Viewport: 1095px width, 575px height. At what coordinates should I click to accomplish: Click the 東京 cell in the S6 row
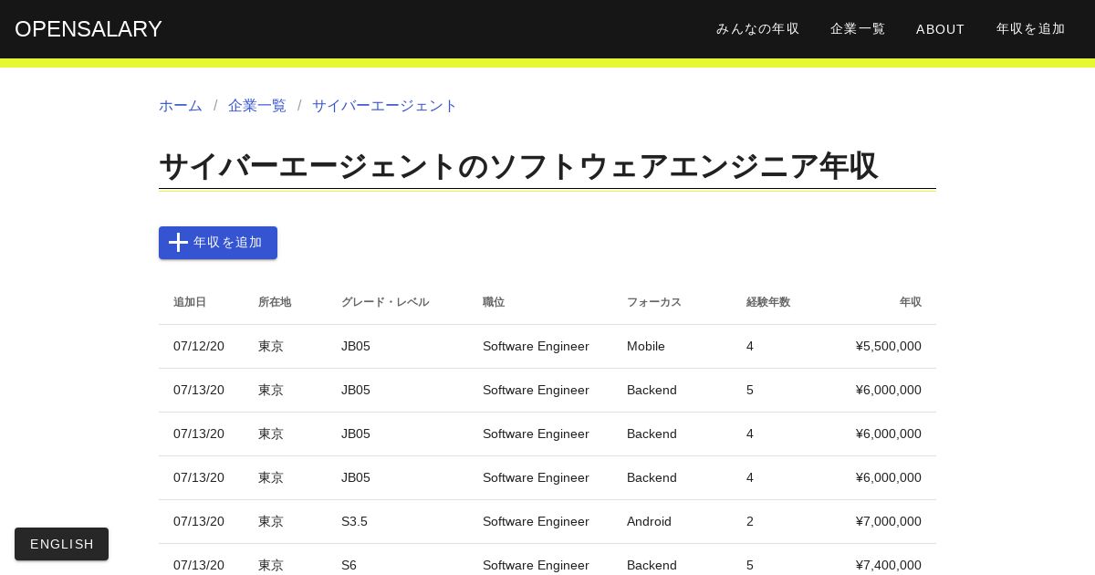pos(271,566)
